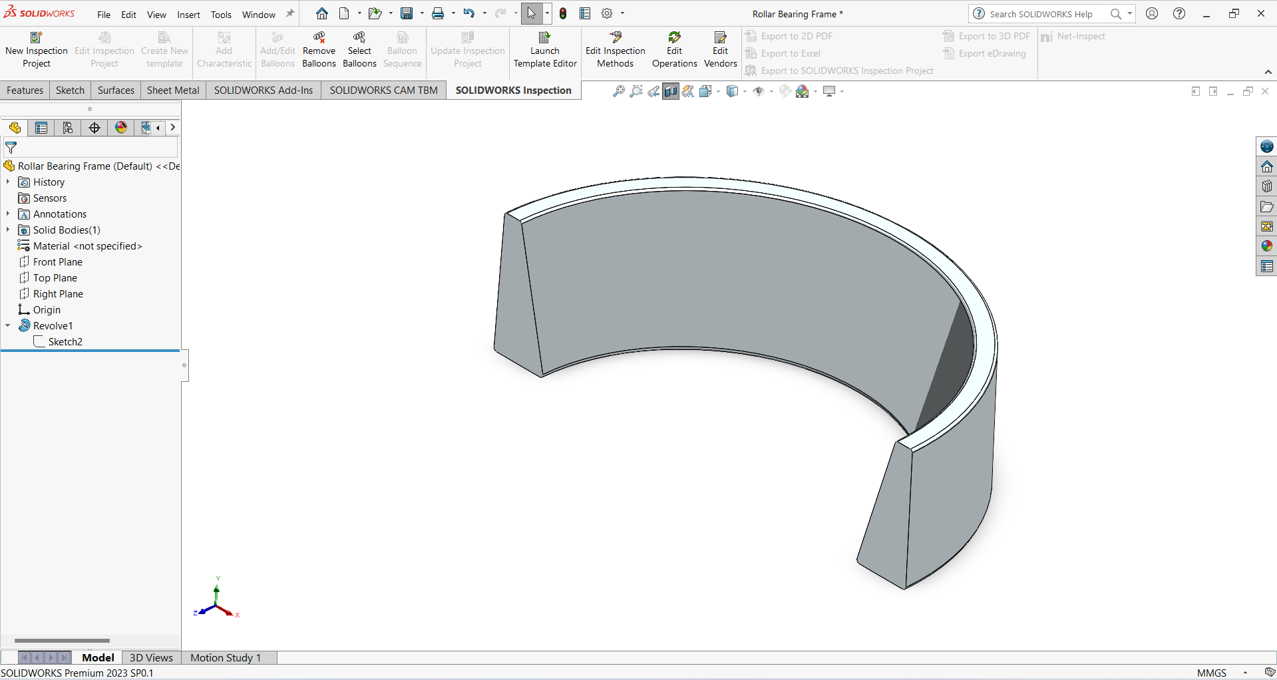Click the New Inspection Project button
The image size is (1277, 680).
click(x=37, y=47)
